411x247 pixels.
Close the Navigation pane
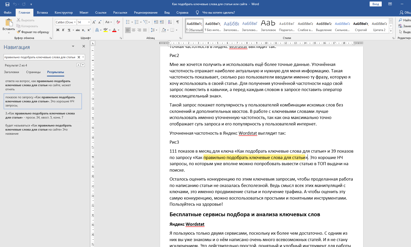pyautogui.click(x=83, y=46)
